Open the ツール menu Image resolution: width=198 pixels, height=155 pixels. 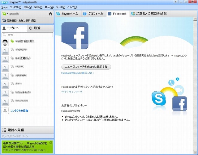point(61,7)
